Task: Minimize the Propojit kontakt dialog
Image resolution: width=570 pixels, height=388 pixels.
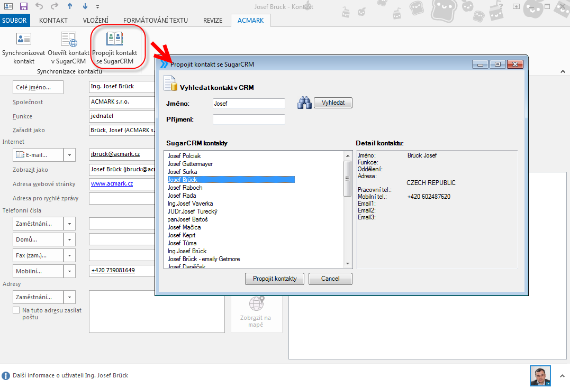Action: 480,64
